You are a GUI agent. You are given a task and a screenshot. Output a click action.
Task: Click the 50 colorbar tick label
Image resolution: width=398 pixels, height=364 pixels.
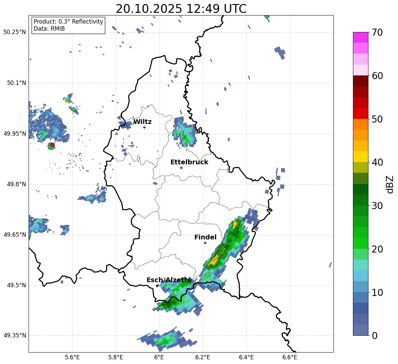coord(377,119)
